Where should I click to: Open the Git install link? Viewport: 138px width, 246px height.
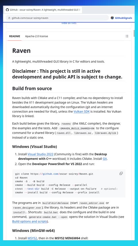(105, 159)
